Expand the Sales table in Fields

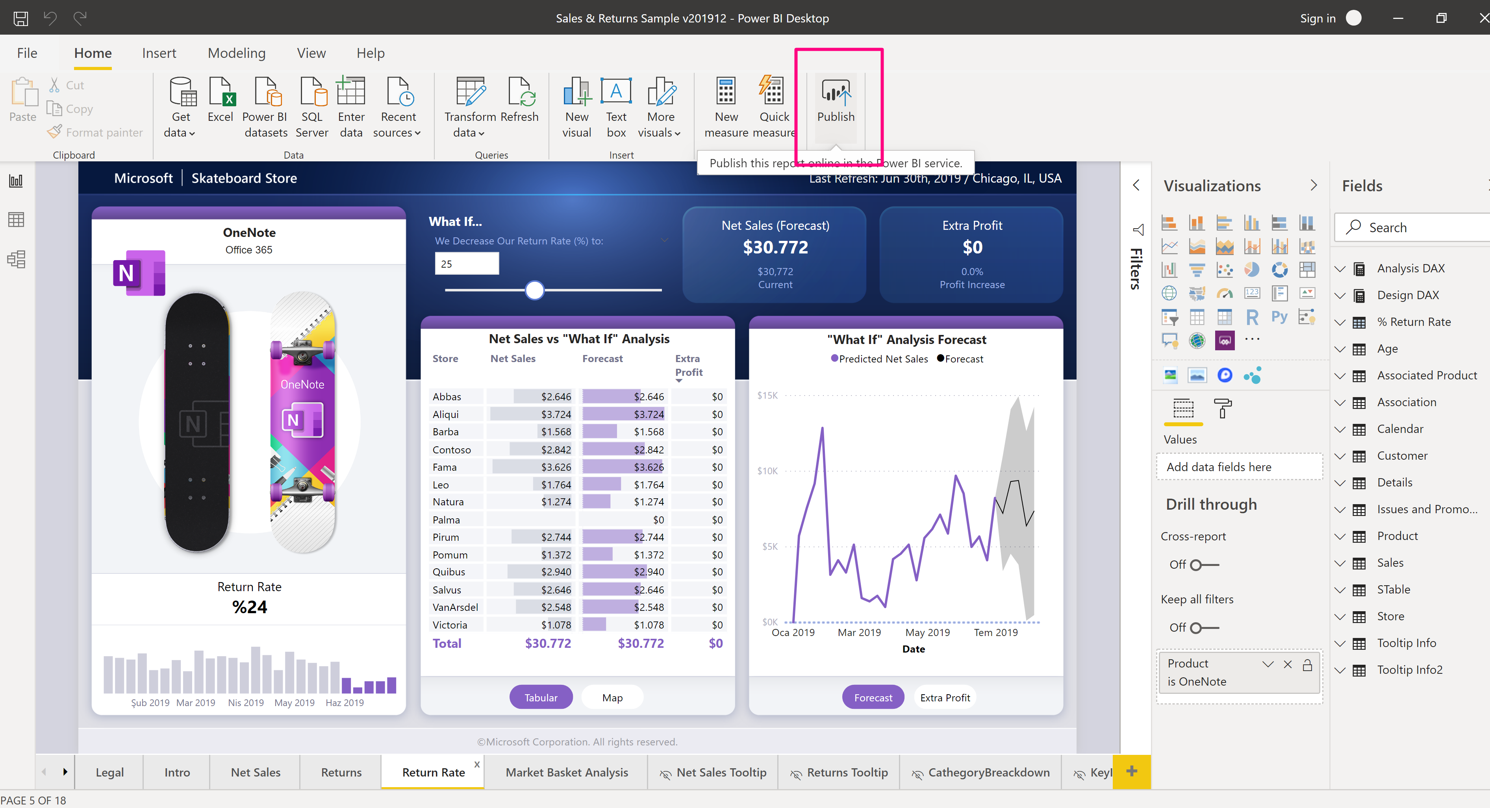click(x=1340, y=563)
